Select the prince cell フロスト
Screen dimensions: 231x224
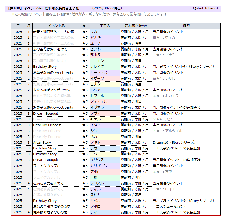click(105, 183)
